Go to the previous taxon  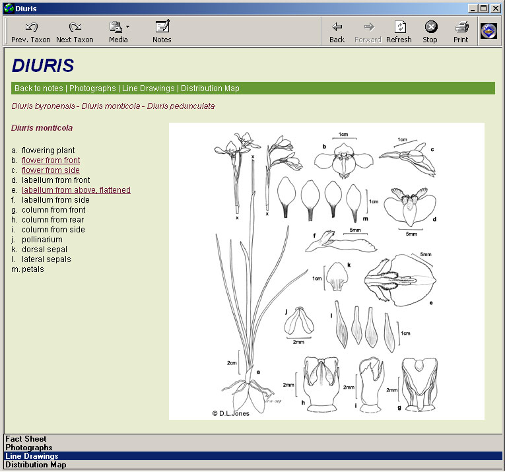[30, 32]
